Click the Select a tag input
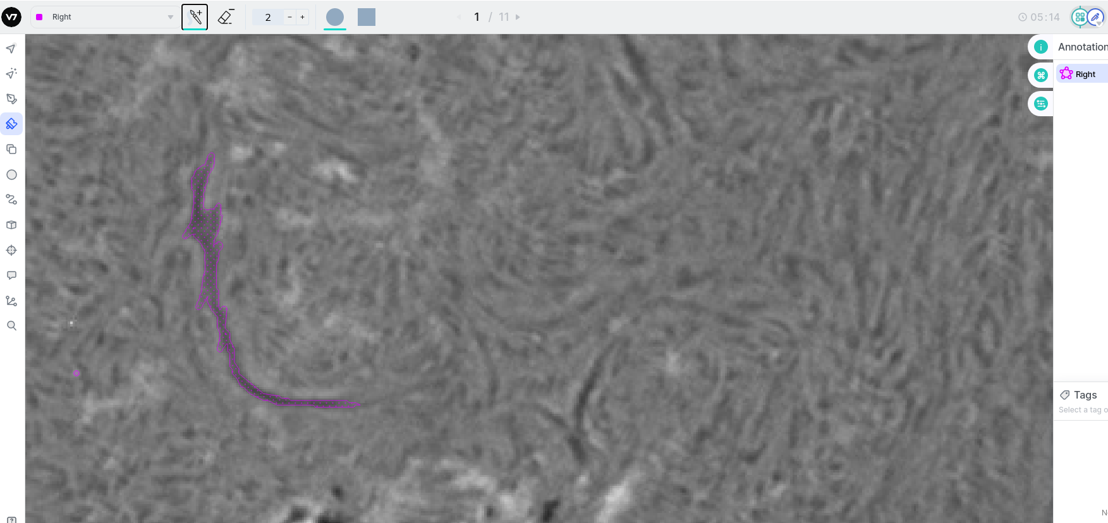The width and height of the screenshot is (1108, 523). click(x=1083, y=410)
